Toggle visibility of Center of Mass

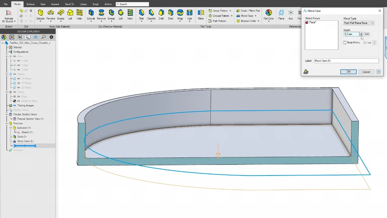19,101
